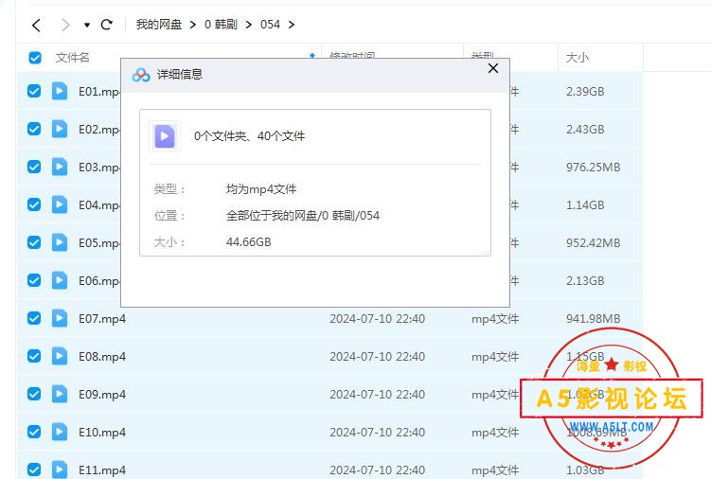Image resolution: width=711 pixels, height=479 pixels.
Task: Click the Baidu Netdisk logo in the dialog title
Action: tap(140, 75)
